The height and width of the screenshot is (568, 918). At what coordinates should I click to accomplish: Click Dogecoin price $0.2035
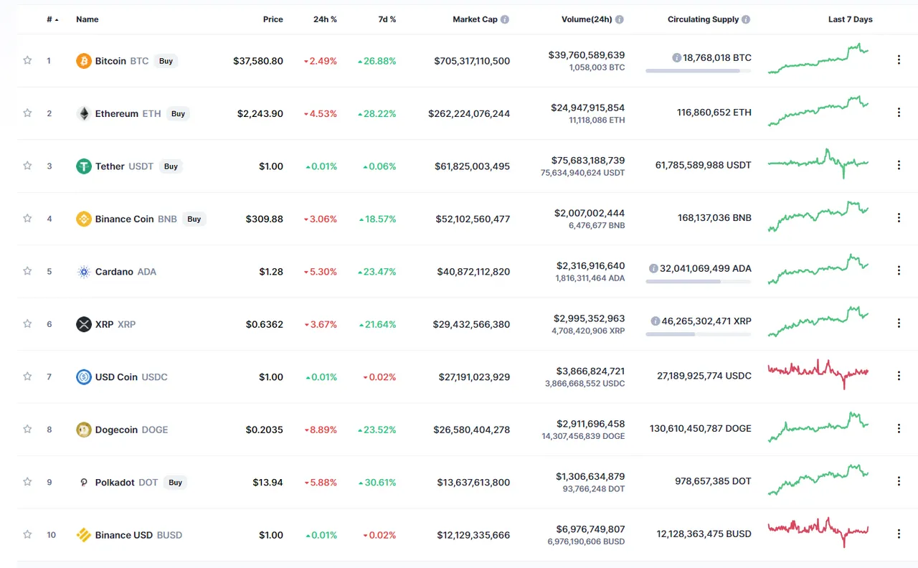(x=265, y=430)
